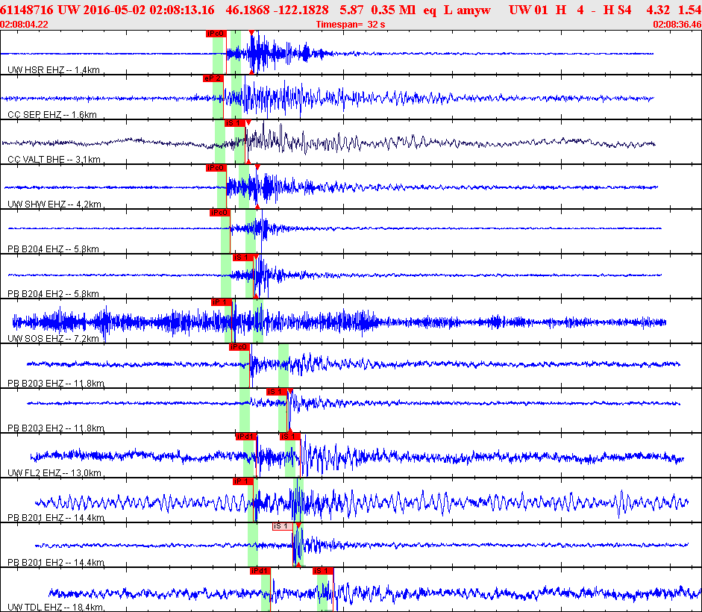This screenshot has height=612, width=702.
Task: Select the iPc0 pick flag on PB B203 EHZ trace
Action: (x=239, y=347)
